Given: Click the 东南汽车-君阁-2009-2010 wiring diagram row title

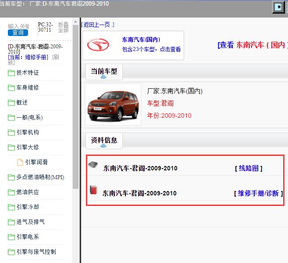Looking at the screenshot, I should pos(140,168).
